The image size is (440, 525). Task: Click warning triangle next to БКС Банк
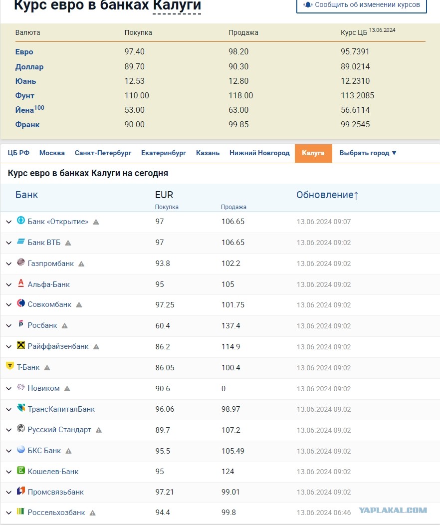click(68, 451)
